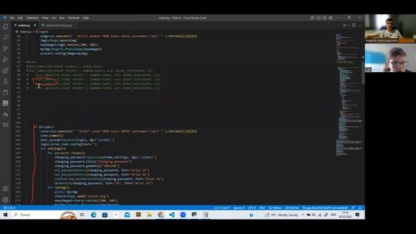The height and width of the screenshot is (234, 416).
Task: Toggle the Secondary Side Bar layout icon
Action: (x=324, y=18)
